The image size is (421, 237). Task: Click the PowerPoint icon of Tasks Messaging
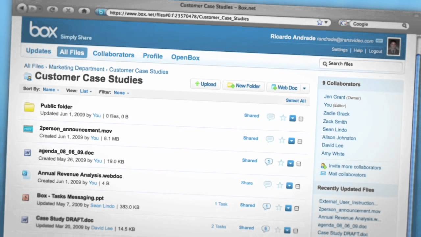tap(25, 197)
